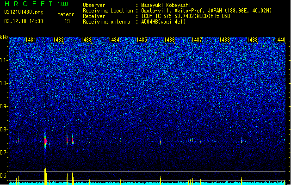Image resolution: width=291 pixels, height=185 pixels.
Task: Click the kHz axis unit label
Action: (4, 37)
